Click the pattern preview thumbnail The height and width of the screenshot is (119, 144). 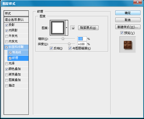pyautogui.click(x=58, y=28)
